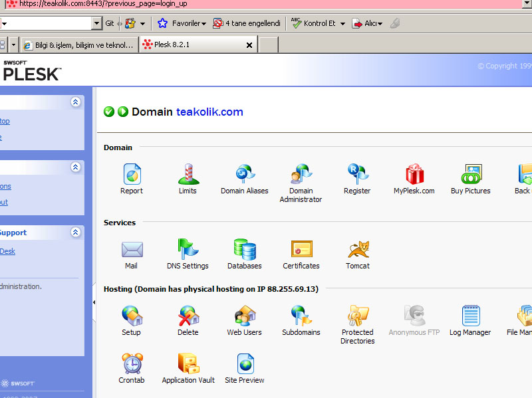The height and width of the screenshot is (398, 532).
Task: Open DNS Settings
Action: coord(188,249)
